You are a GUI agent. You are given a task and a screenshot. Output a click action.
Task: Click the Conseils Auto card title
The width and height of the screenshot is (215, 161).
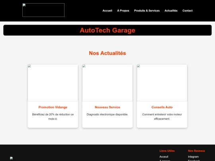[x=162, y=107]
